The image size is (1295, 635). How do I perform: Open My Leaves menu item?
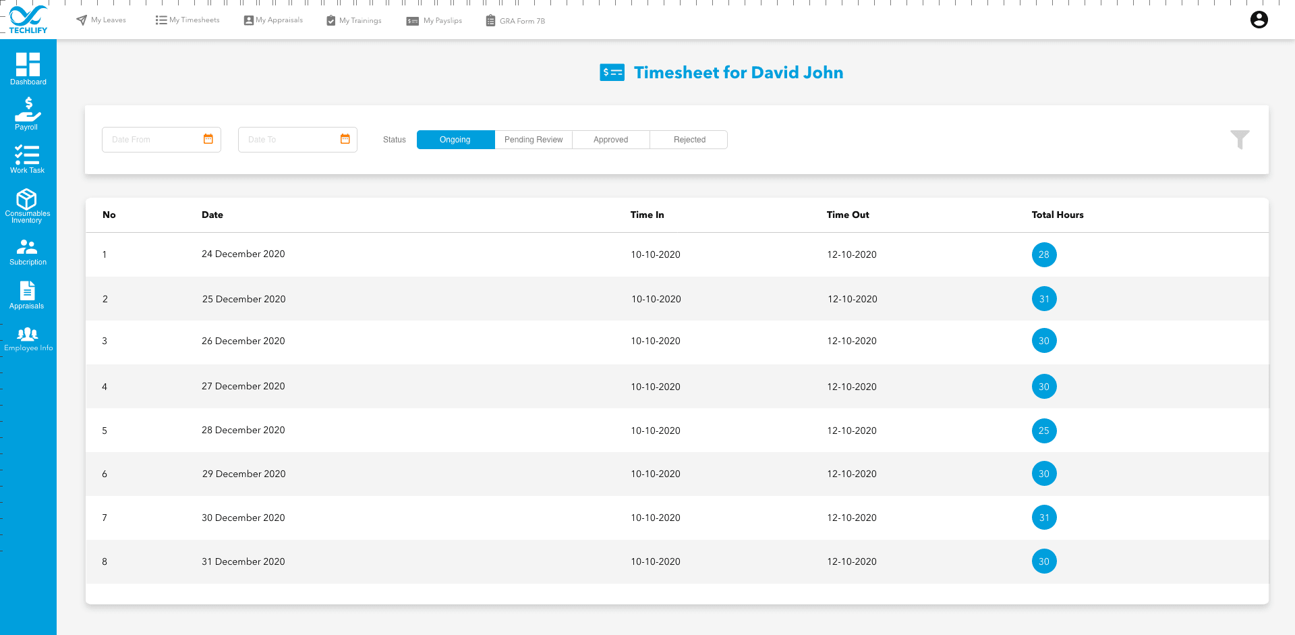[x=101, y=20]
